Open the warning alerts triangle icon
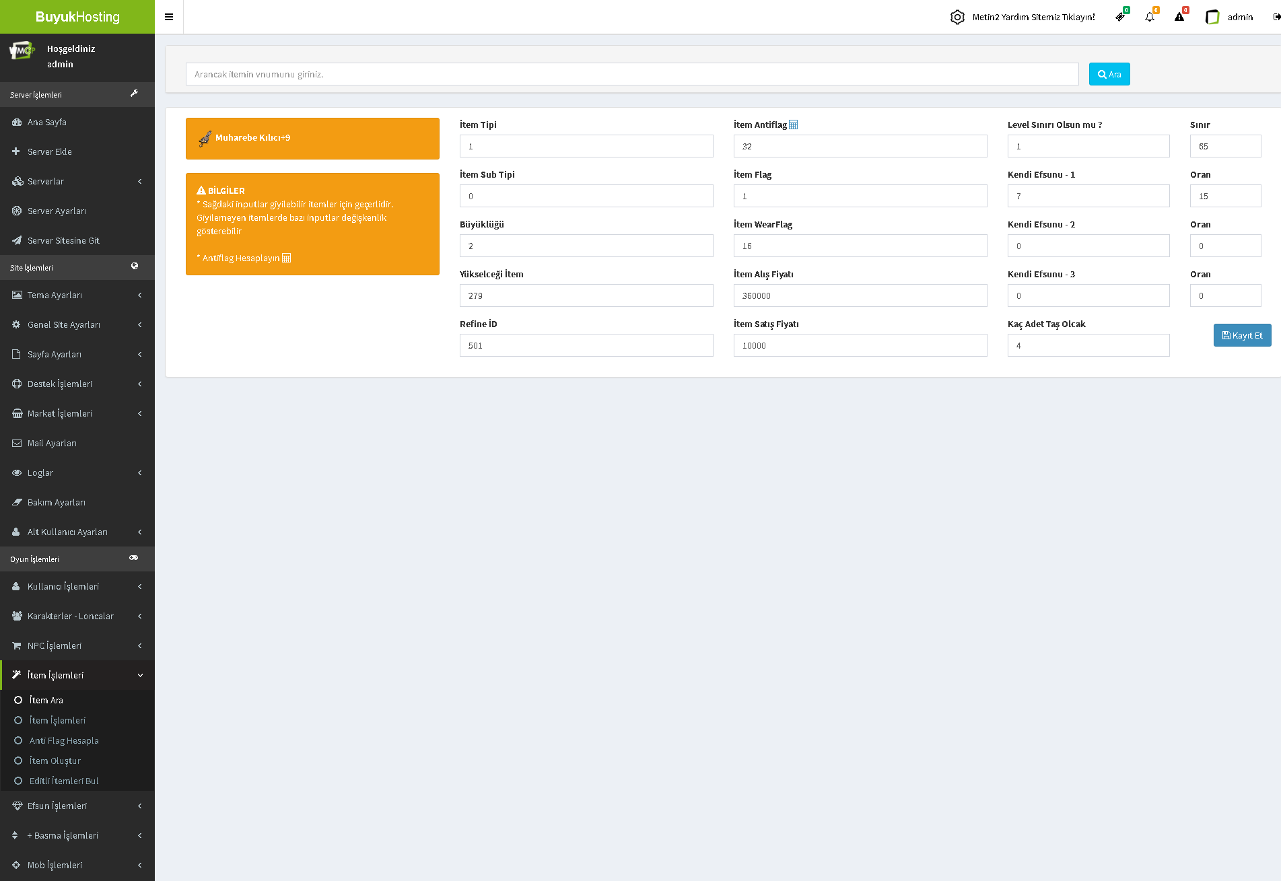 pyautogui.click(x=1179, y=17)
